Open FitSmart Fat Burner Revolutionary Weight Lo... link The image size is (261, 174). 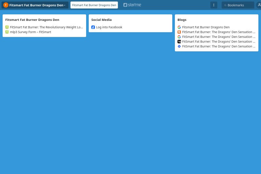46,27
